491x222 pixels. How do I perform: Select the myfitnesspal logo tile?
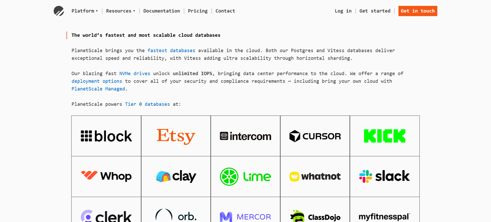tap(385, 210)
